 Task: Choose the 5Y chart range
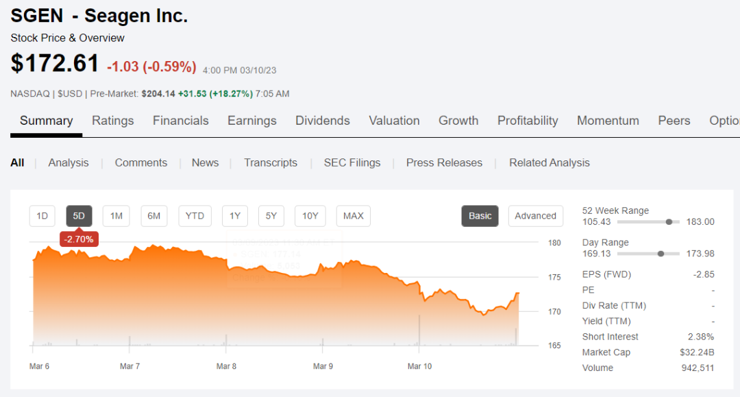click(x=271, y=216)
